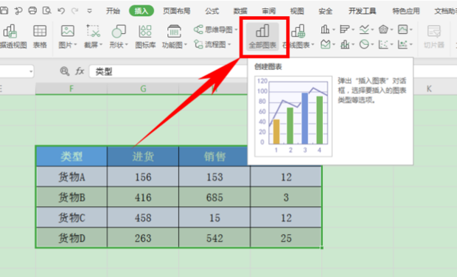Redo the last undone action
Image resolution: width=457 pixels, height=277 pixels.
75,11
